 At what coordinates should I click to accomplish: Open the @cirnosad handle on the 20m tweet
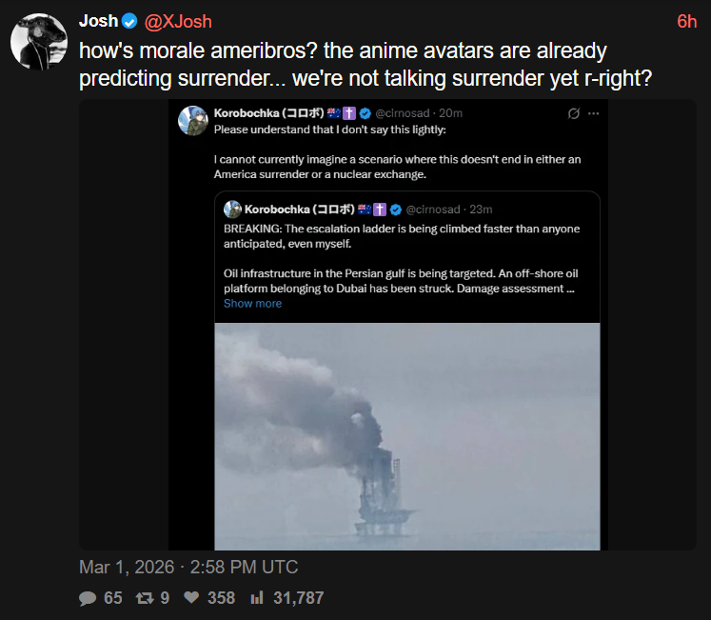[403, 113]
